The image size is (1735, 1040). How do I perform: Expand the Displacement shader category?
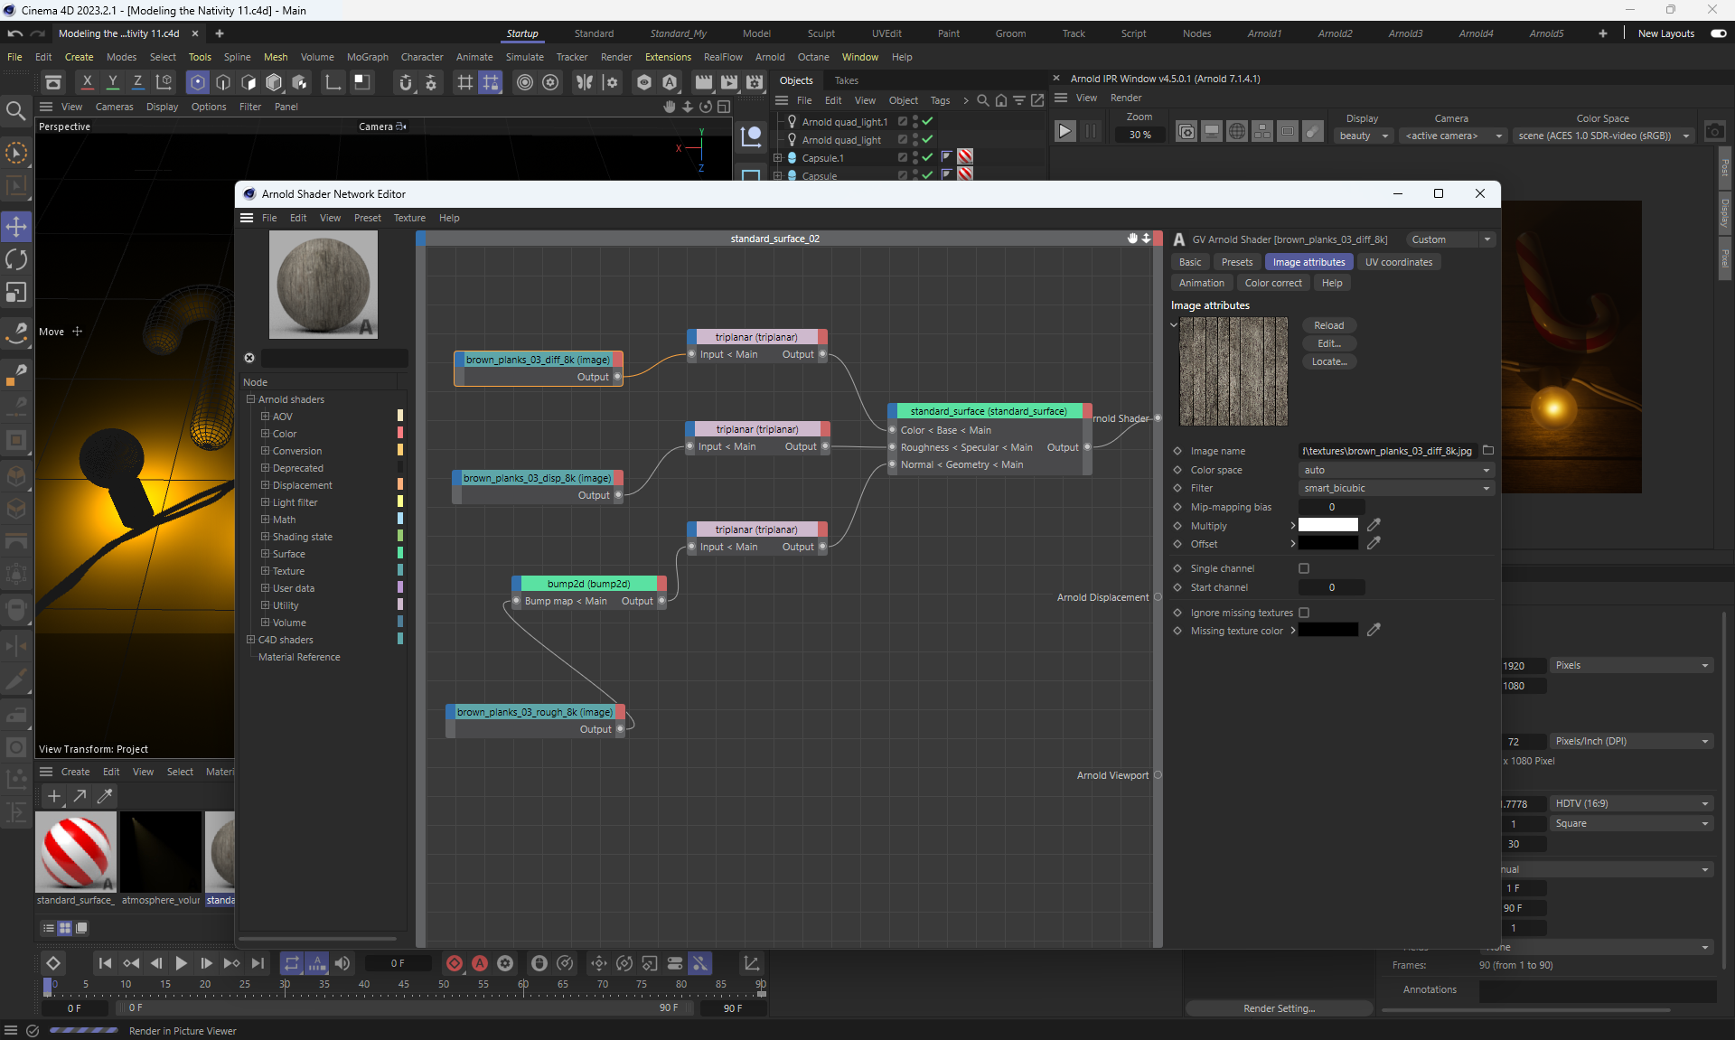[266, 485]
